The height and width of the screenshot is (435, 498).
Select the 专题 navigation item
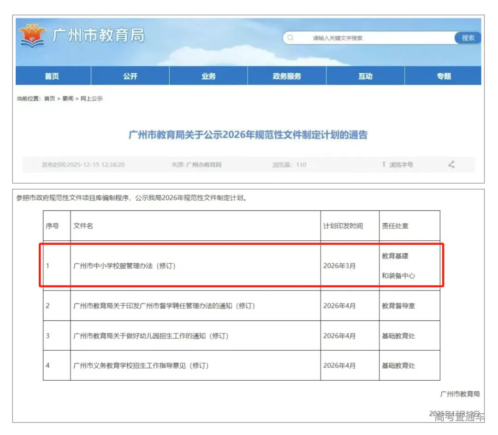pyautogui.click(x=444, y=75)
